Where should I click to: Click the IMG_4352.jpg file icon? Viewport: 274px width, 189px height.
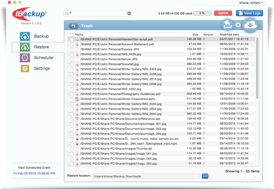(x=77, y=89)
